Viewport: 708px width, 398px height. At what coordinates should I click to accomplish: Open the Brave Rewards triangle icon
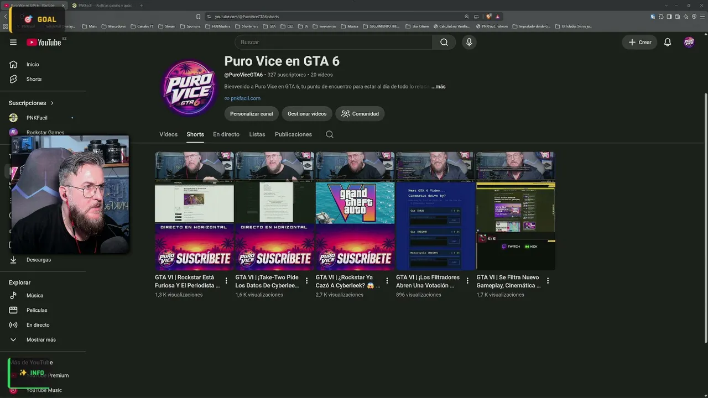[497, 17]
